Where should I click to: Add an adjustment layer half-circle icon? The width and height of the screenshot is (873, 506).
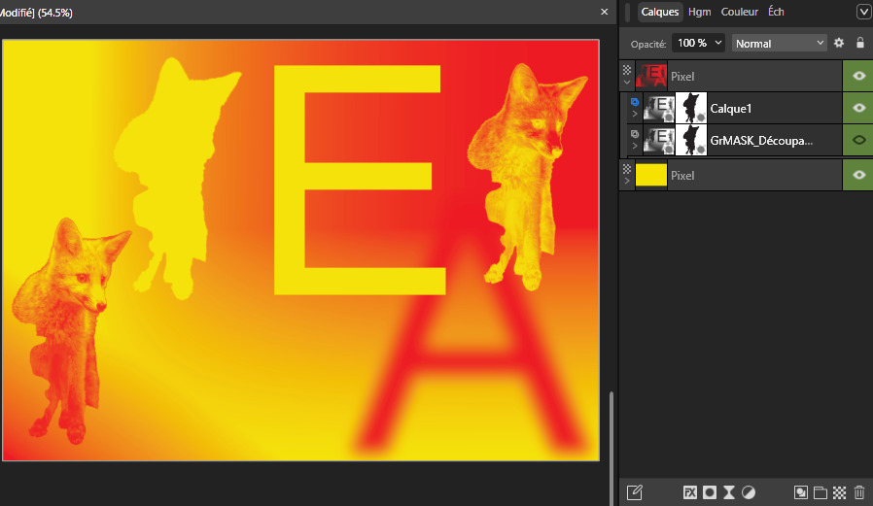tap(749, 492)
